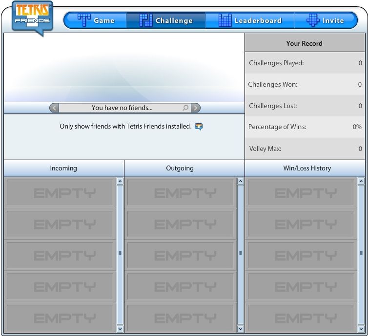This screenshot has height=336, width=368.
Task: Click the 'You have no friends...' search field
Action: (125, 108)
